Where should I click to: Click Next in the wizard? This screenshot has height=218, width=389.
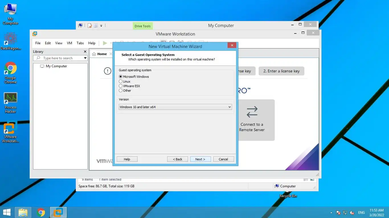coord(200,159)
